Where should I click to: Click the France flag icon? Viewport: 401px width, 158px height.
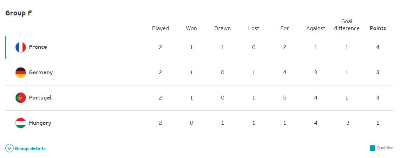[21, 47]
